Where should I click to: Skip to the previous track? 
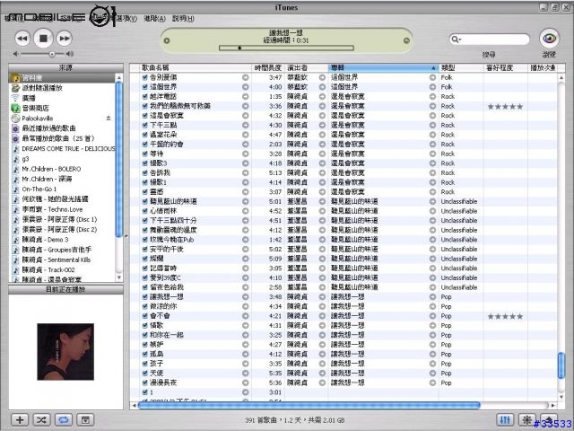pyautogui.click(x=22, y=38)
